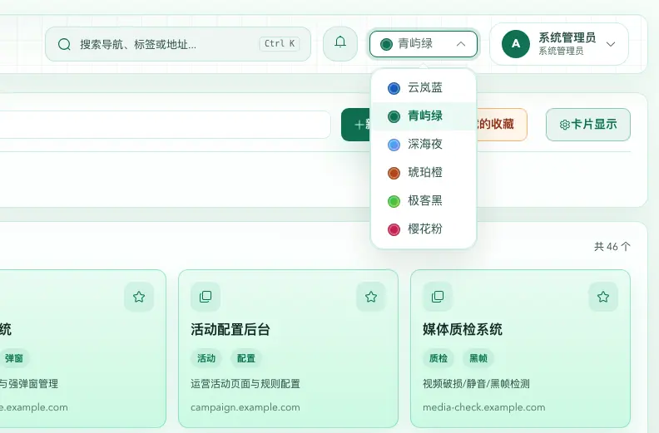Click the 配置 tag

(x=245, y=358)
